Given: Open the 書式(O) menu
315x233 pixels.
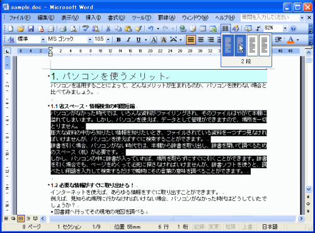Looking at the screenshot, I should 116,18.
